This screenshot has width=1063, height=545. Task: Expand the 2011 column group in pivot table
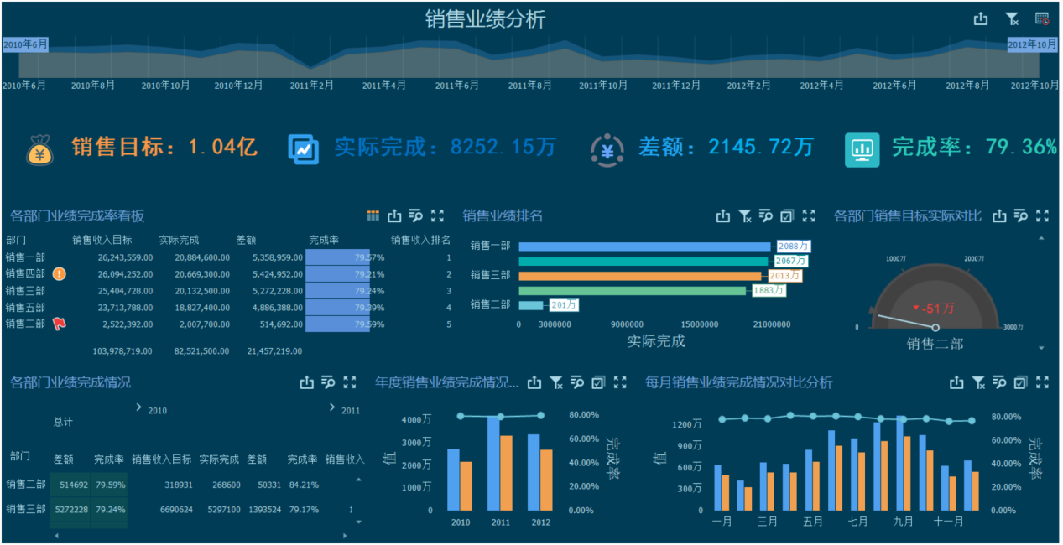(332, 407)
